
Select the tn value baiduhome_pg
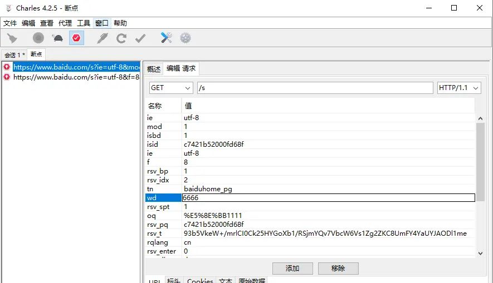[208, 189]
